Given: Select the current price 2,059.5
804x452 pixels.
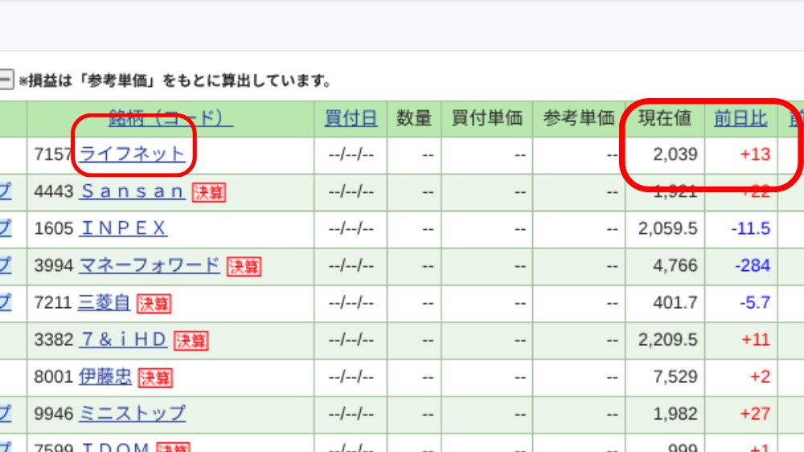Looking at the screenshot, I should click(667, 228).
